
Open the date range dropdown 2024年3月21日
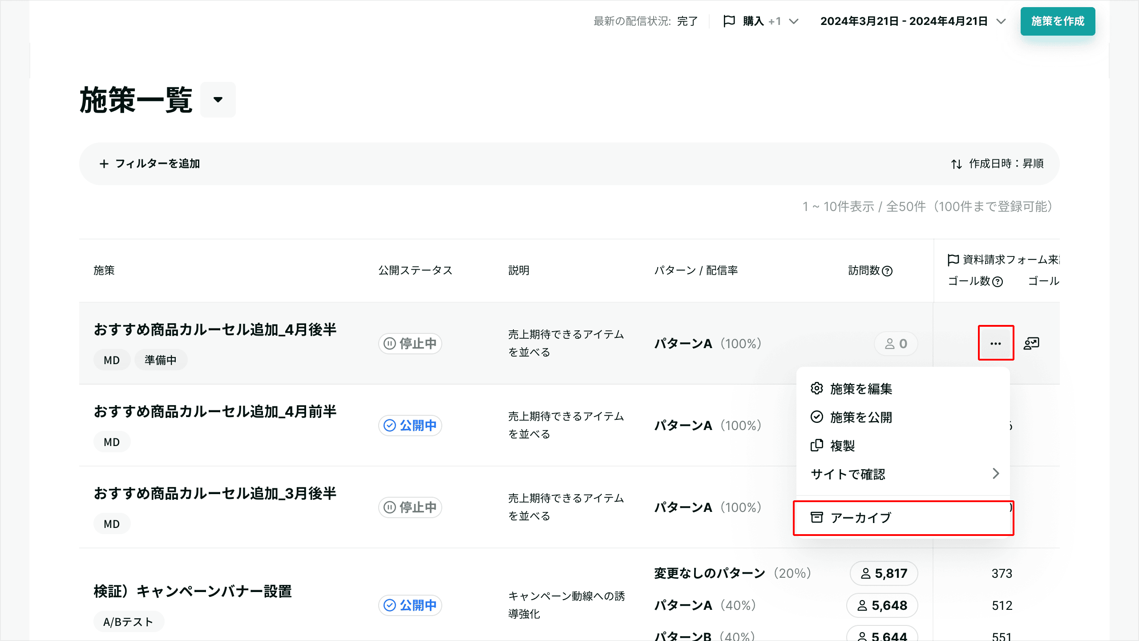coord(913,21)
